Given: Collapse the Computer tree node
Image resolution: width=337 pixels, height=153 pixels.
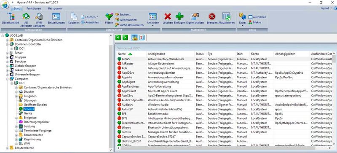Looking at the screenshot, I should pyautogui.click(x=7, y=79).
